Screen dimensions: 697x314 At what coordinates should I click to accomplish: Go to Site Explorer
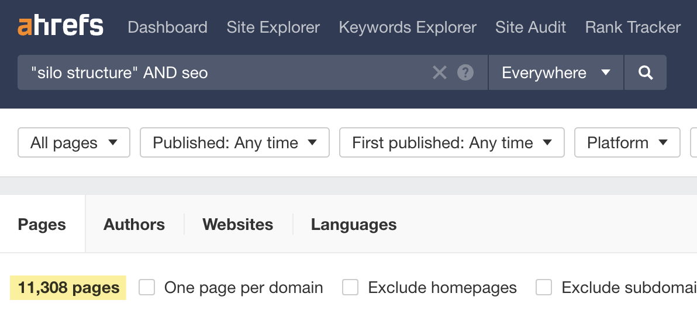(x=273, y=27)
